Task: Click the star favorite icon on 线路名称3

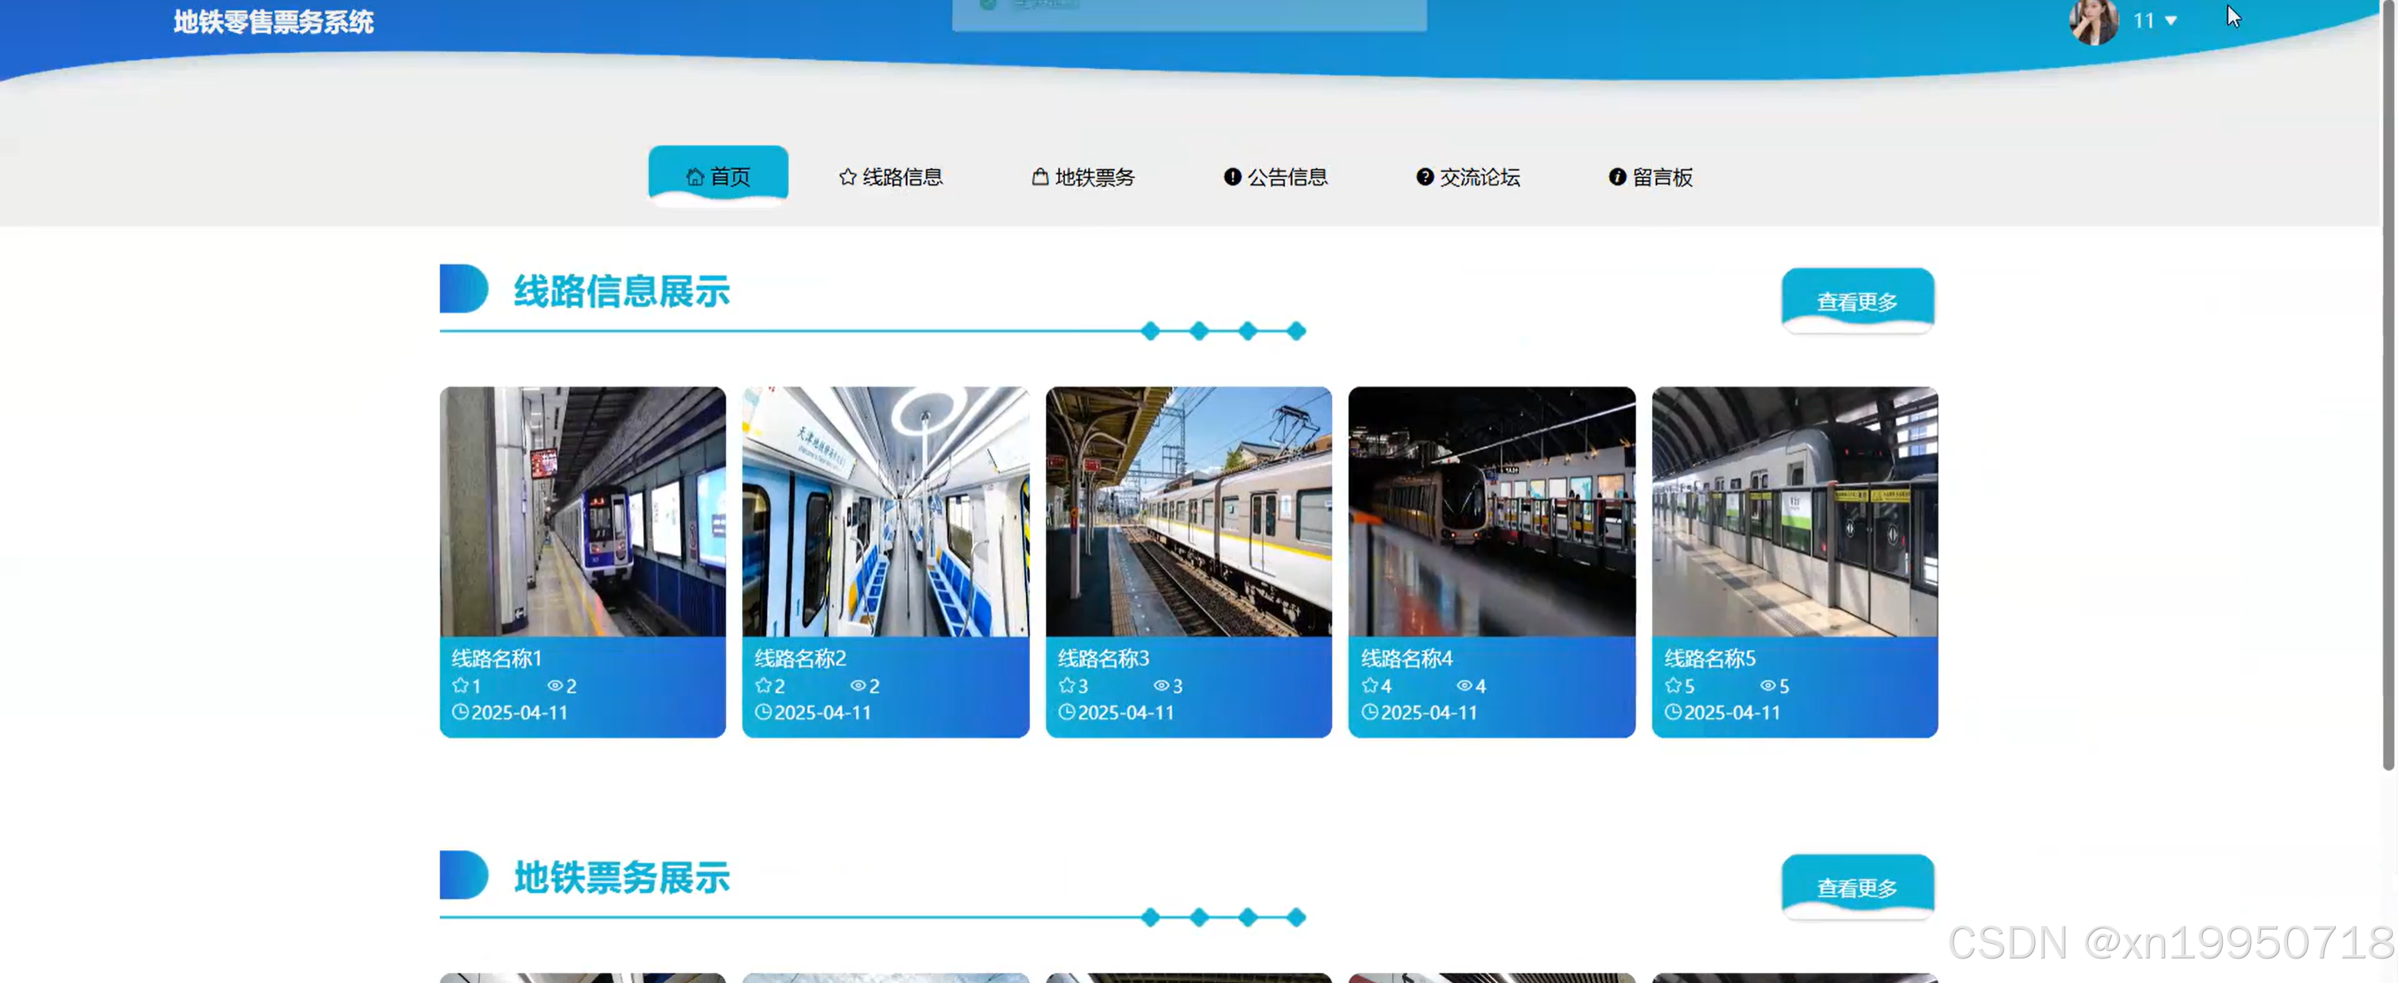Action: tap(1067, 685)
